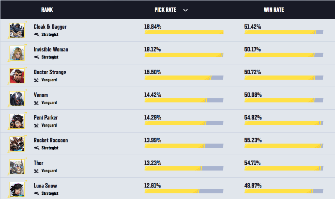Screen dimensions: 335x199
Task: Click Venom's pick rate progress bar
Action: click(184, 100)
